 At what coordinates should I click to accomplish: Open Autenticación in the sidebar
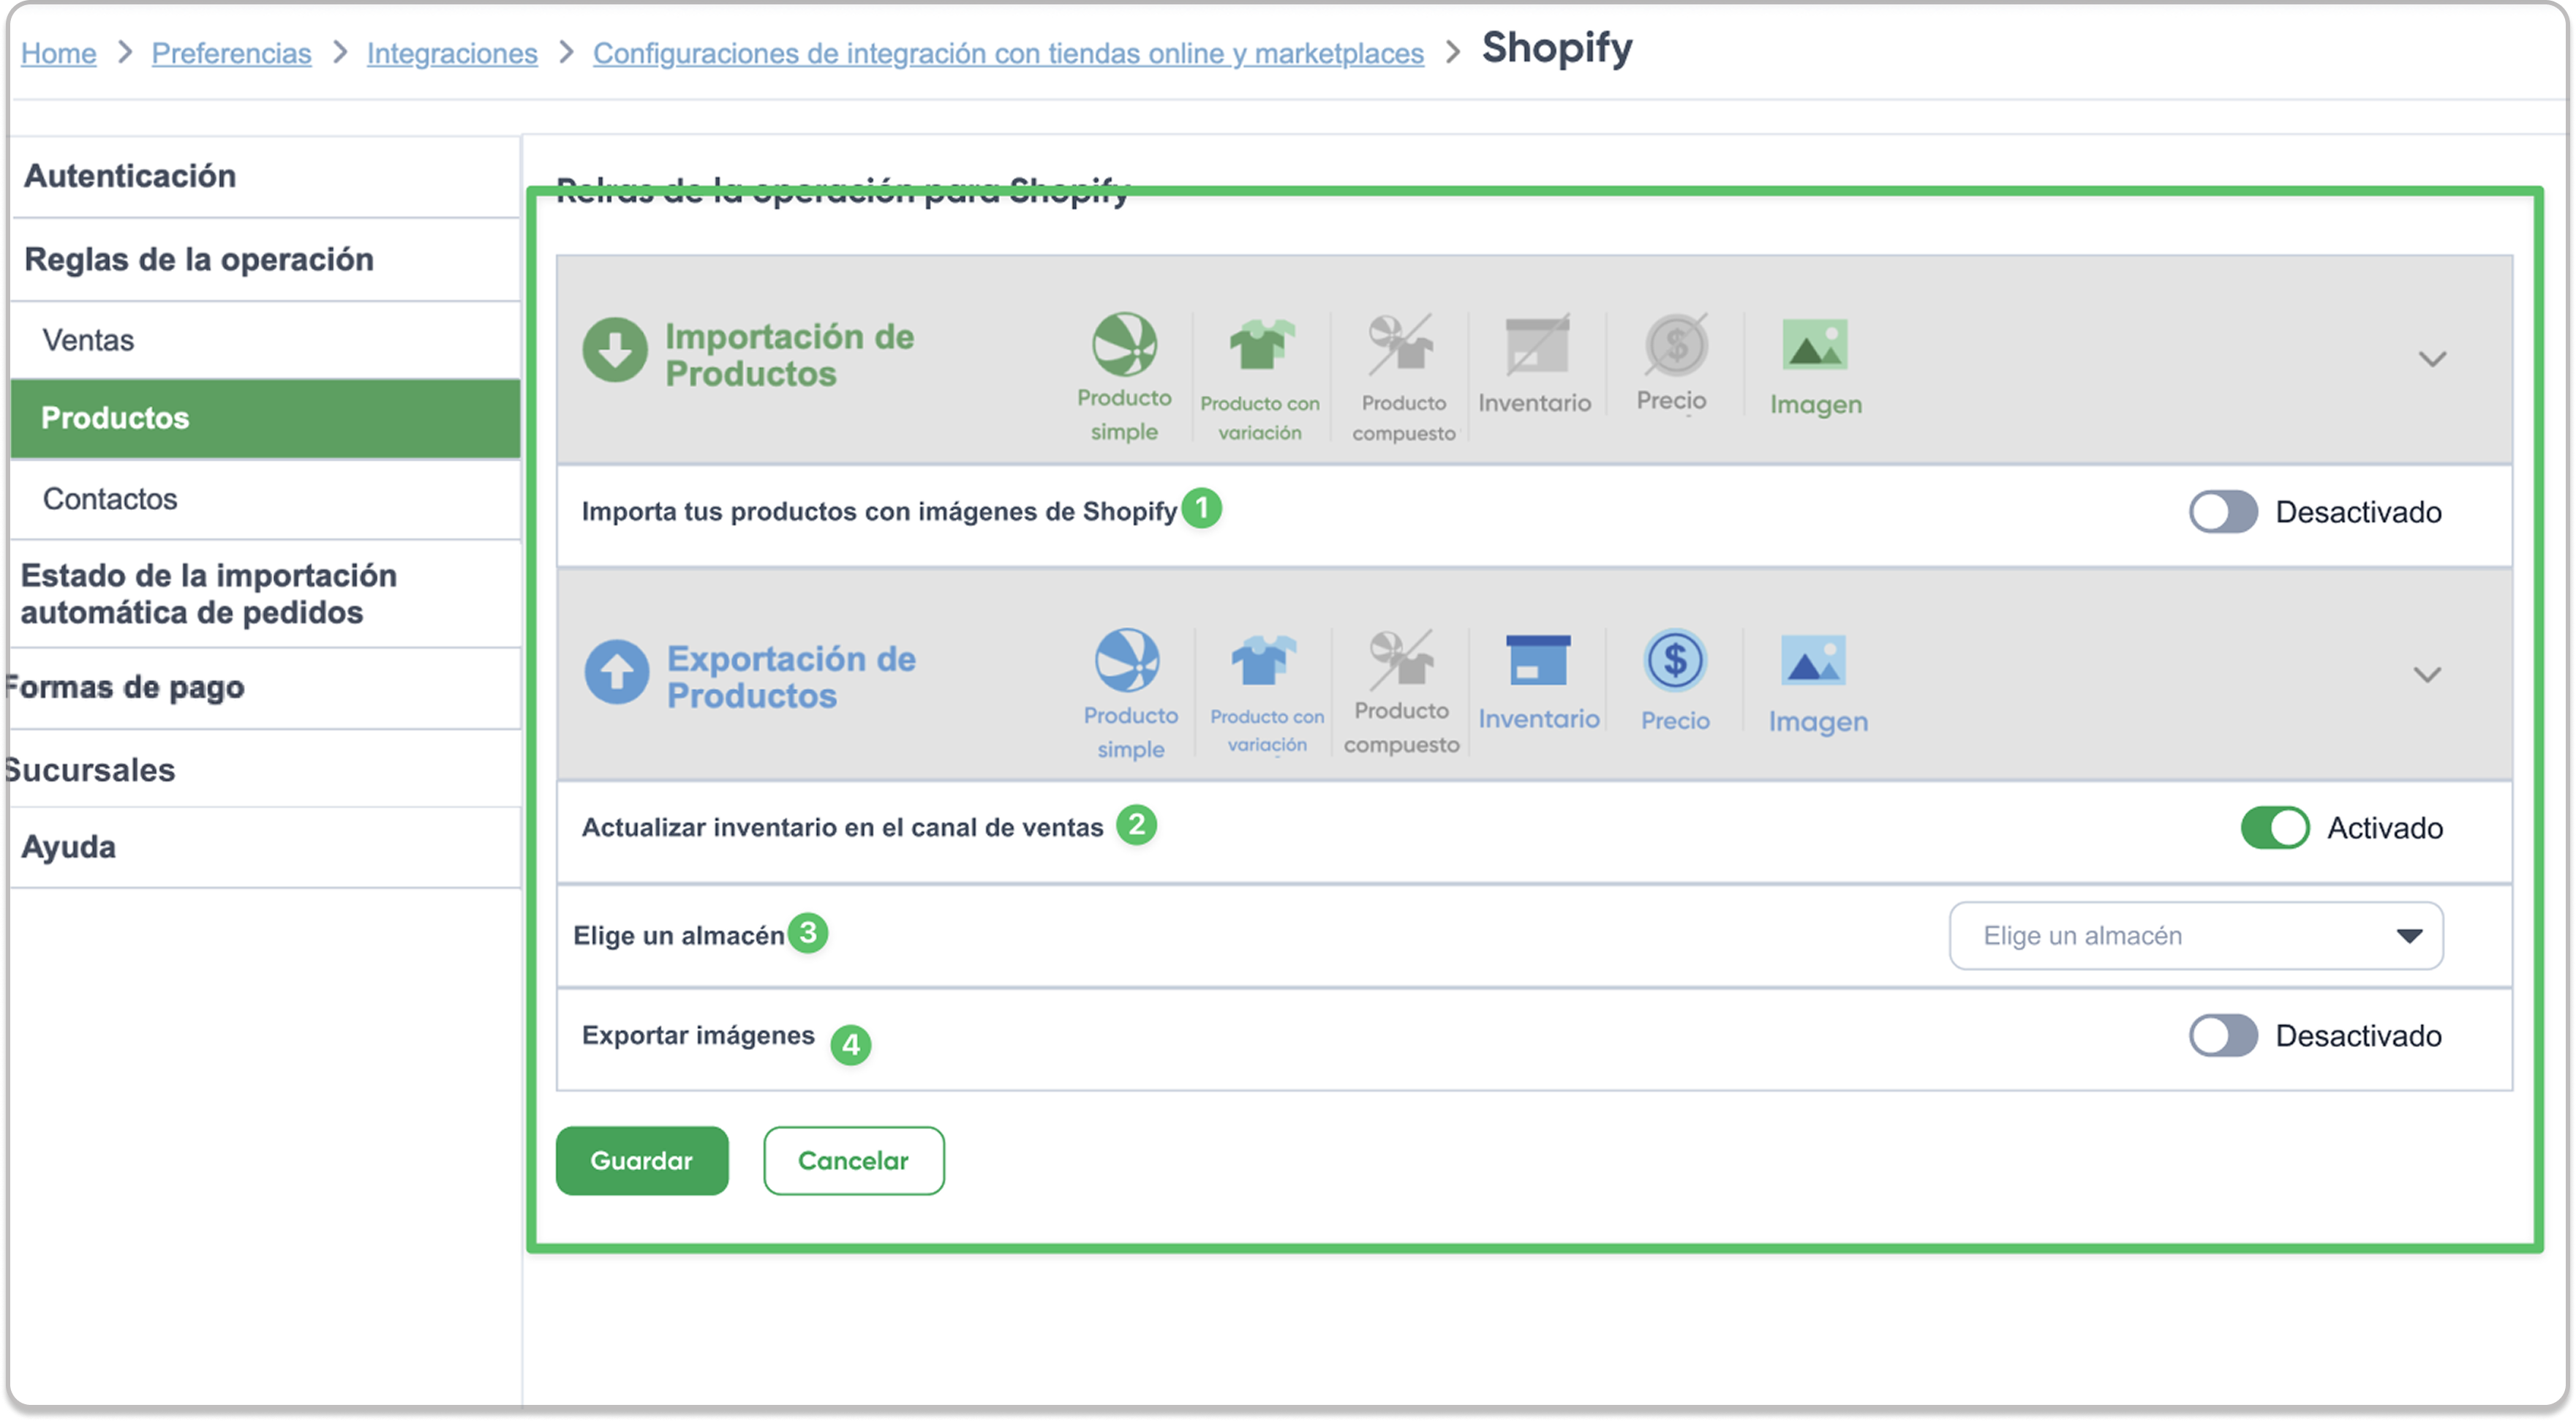265,176
